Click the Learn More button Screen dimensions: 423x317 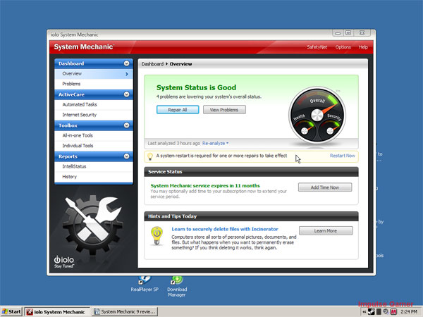[x=326, y=231]
